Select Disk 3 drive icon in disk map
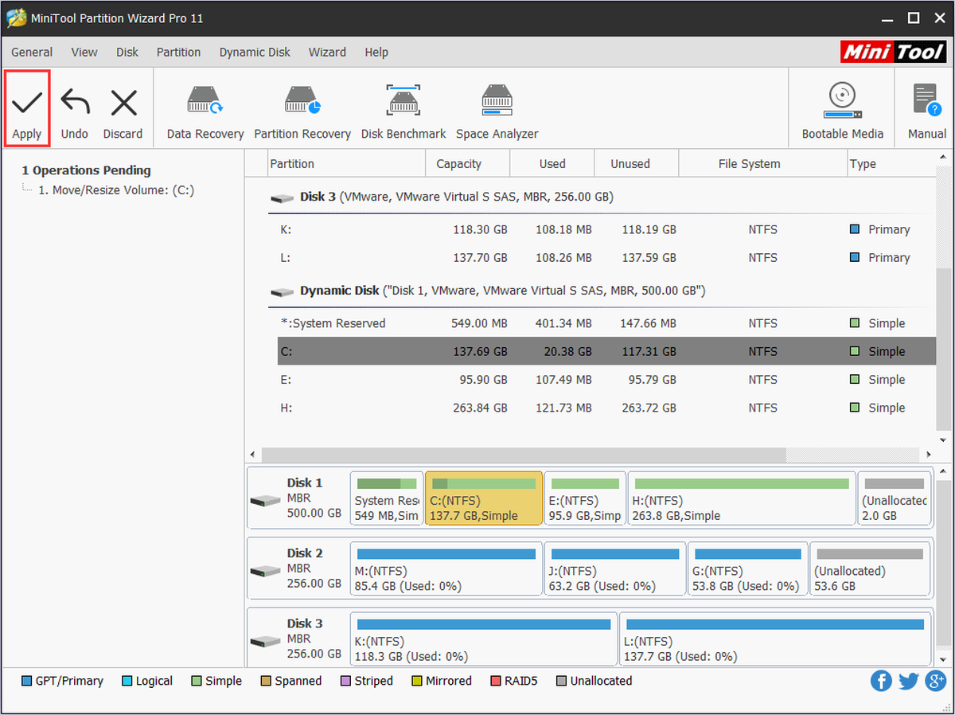Screen dimensions: 955x715 pyautogui.click(x=265, y=641)
